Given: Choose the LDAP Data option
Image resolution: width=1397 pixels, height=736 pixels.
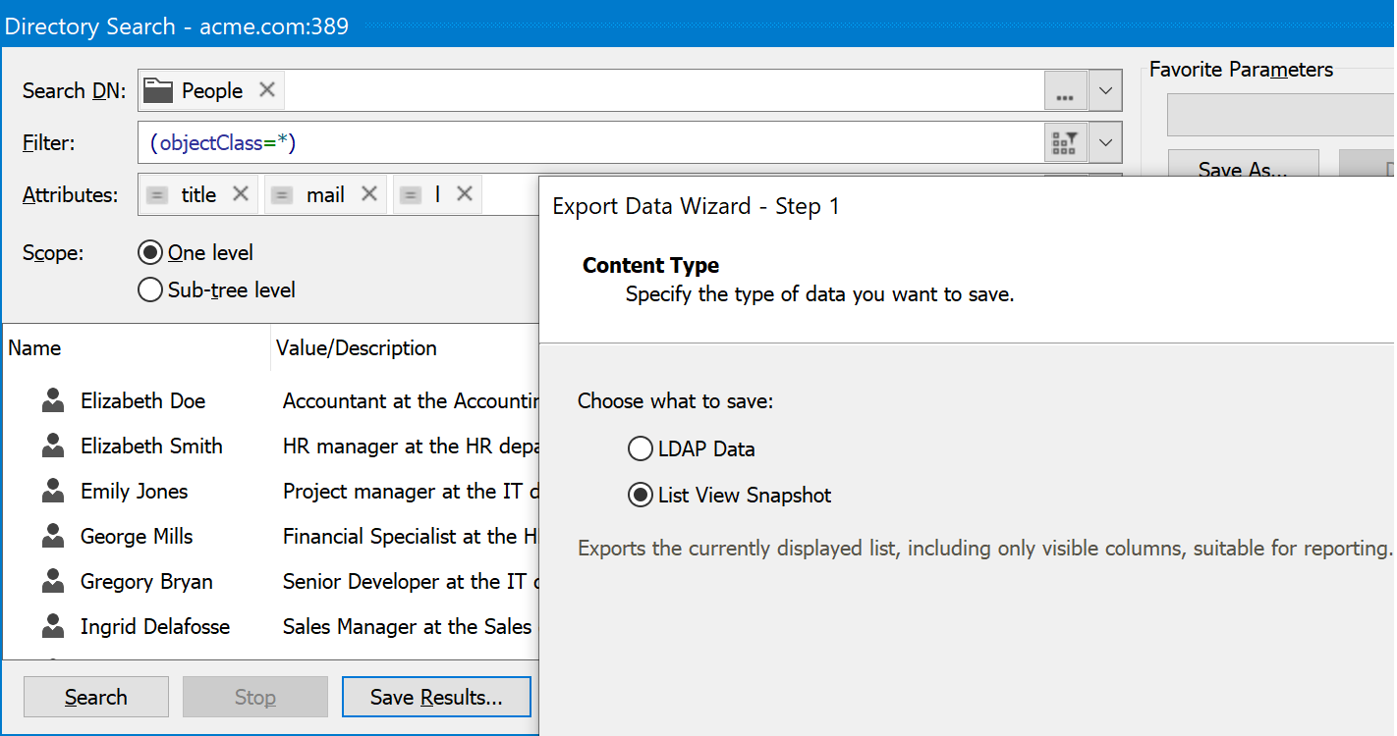Looking at the screenshot, I should coord(641,449).
